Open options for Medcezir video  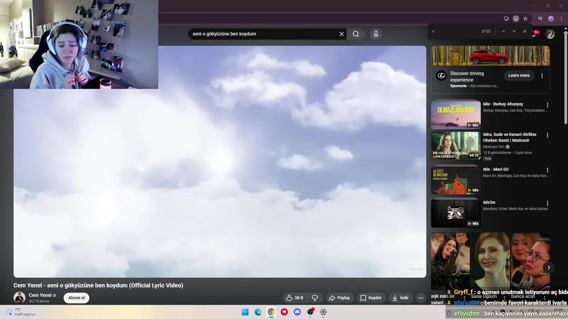pos(548,135)
